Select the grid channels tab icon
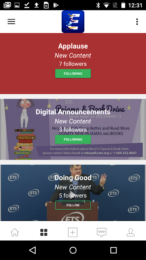The height and width of the screenshot is (260, 146). (x=44, y=232)
